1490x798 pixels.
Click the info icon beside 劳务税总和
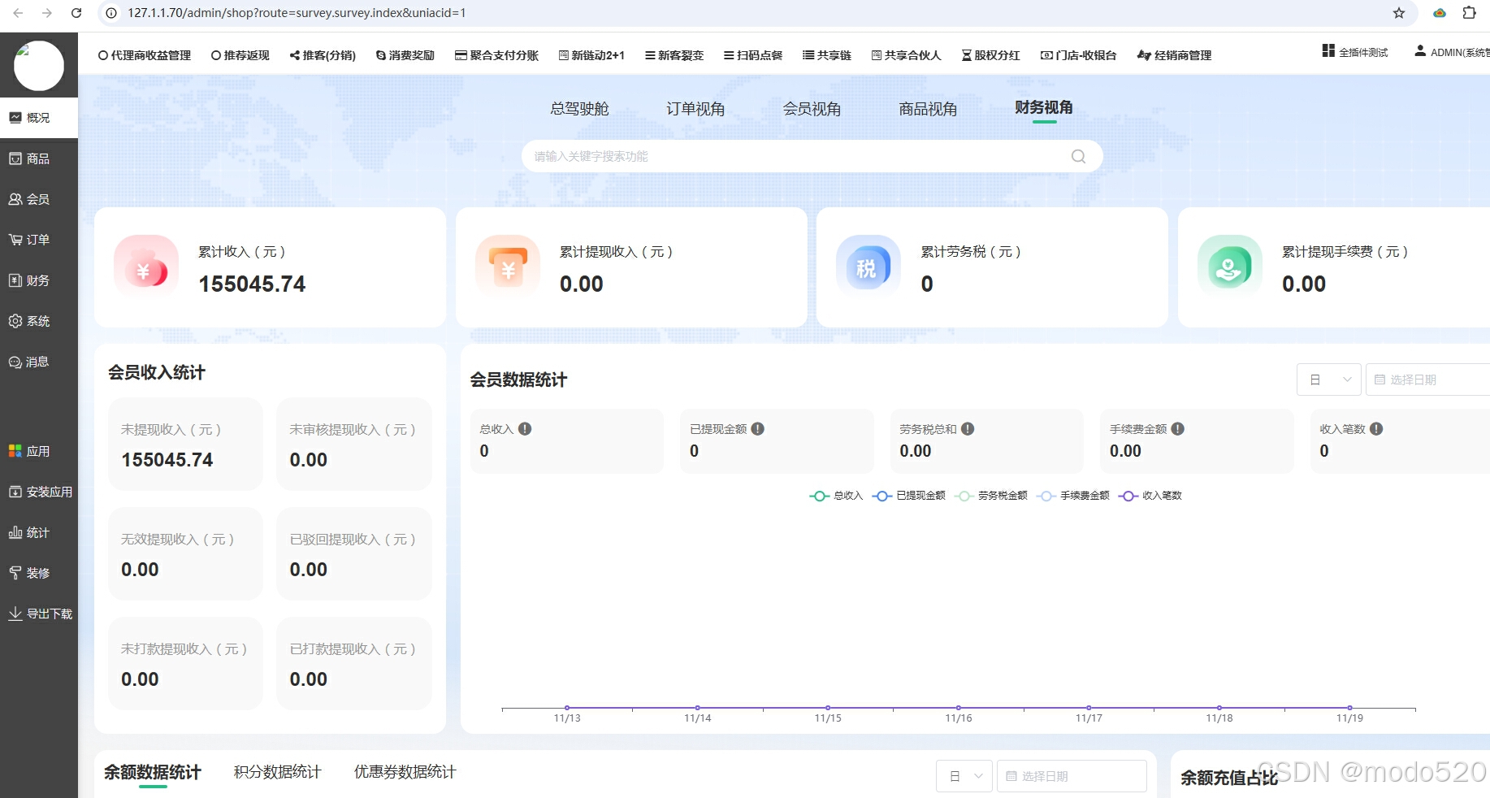point(968,429)
